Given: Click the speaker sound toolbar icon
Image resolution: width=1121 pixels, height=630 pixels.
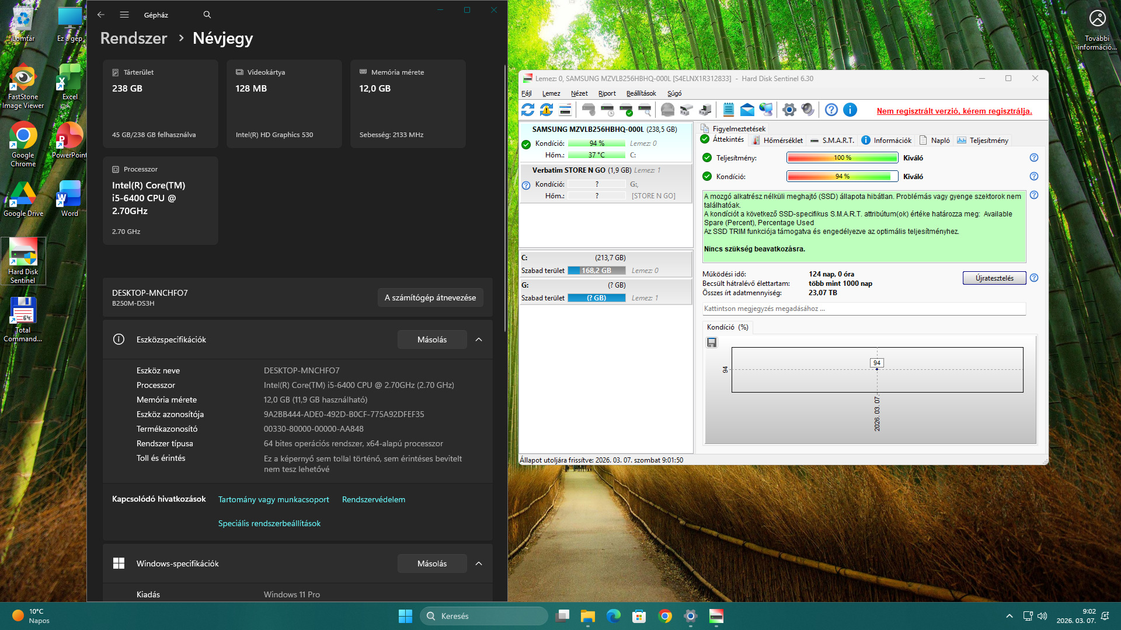Looking at the screenshot, I should coord(807,110).
